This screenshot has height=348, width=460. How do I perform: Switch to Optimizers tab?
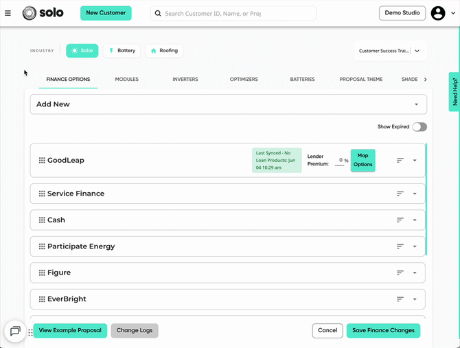[x=244, y=80]
